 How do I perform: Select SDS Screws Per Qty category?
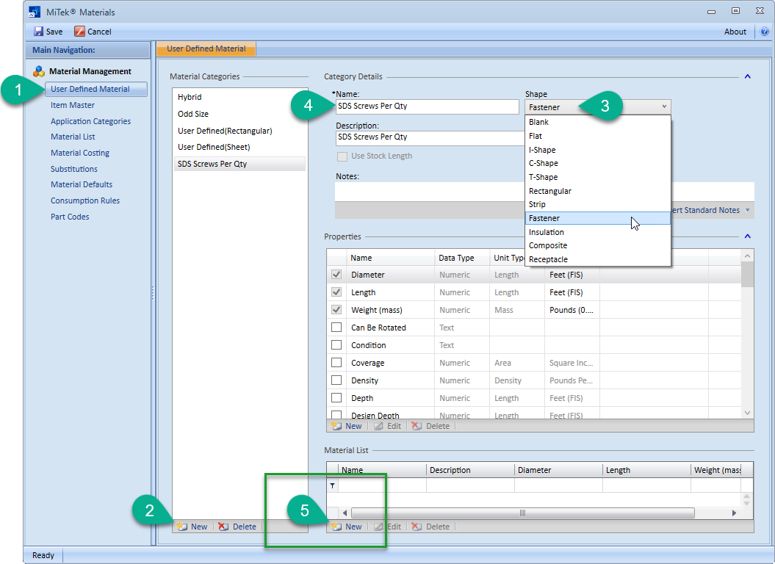tap(239, 164)
